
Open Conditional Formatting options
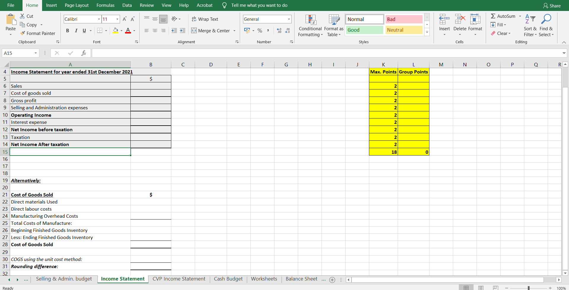click(310, 25)
